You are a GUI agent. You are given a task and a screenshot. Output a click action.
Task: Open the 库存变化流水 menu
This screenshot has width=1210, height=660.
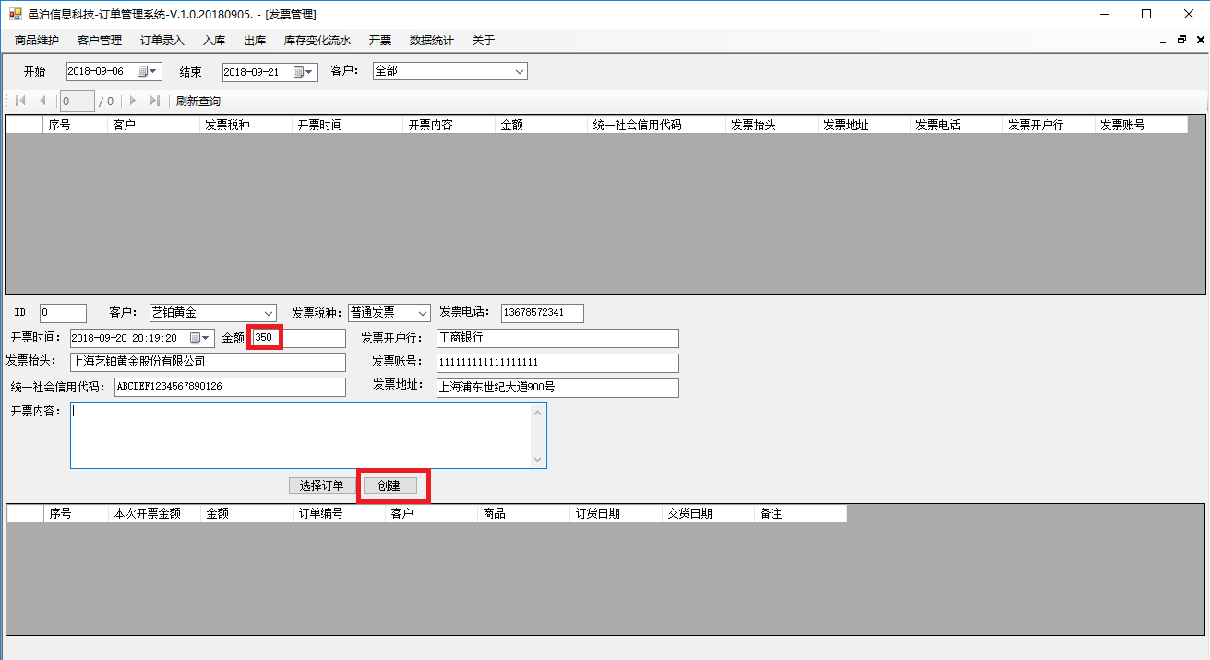[317, 40]
